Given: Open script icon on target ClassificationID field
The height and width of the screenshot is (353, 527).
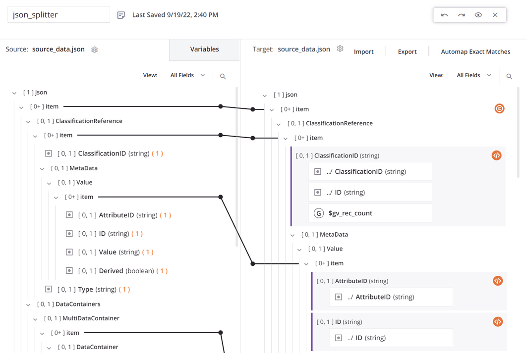Looking at the screenshot, I should click(496, 155).
